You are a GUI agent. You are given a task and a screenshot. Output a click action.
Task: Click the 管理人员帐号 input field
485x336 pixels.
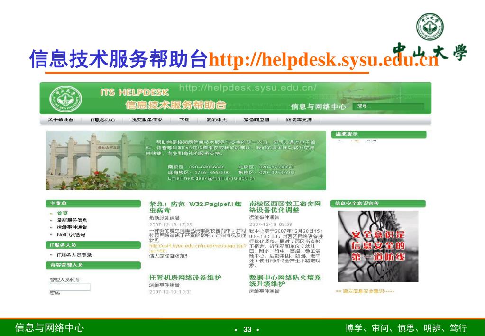[70, 287]
